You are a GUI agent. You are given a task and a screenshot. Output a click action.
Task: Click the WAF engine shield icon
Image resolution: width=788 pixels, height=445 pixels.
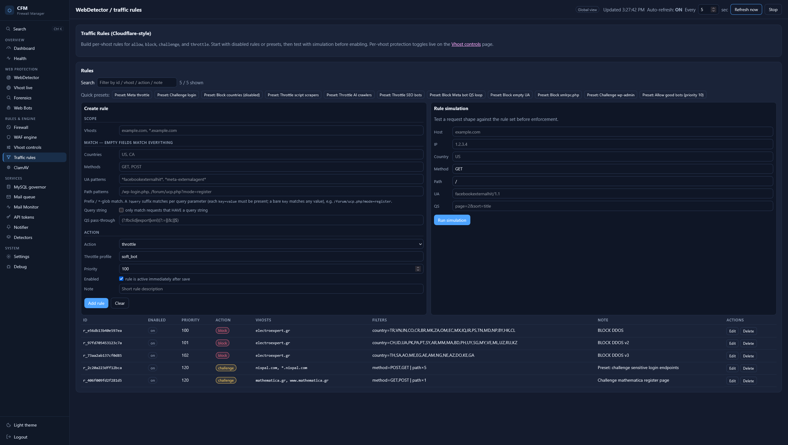(x=9, y=137)
